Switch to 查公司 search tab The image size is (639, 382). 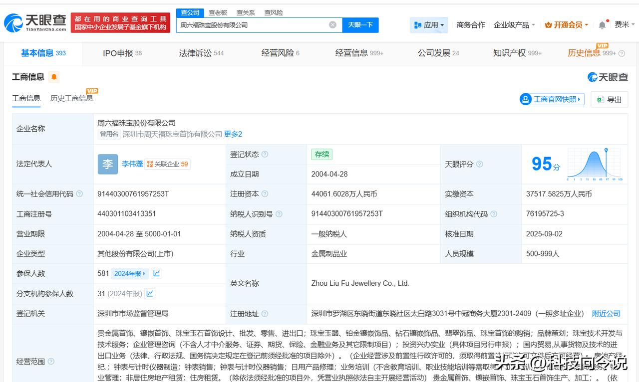(190, 12)
